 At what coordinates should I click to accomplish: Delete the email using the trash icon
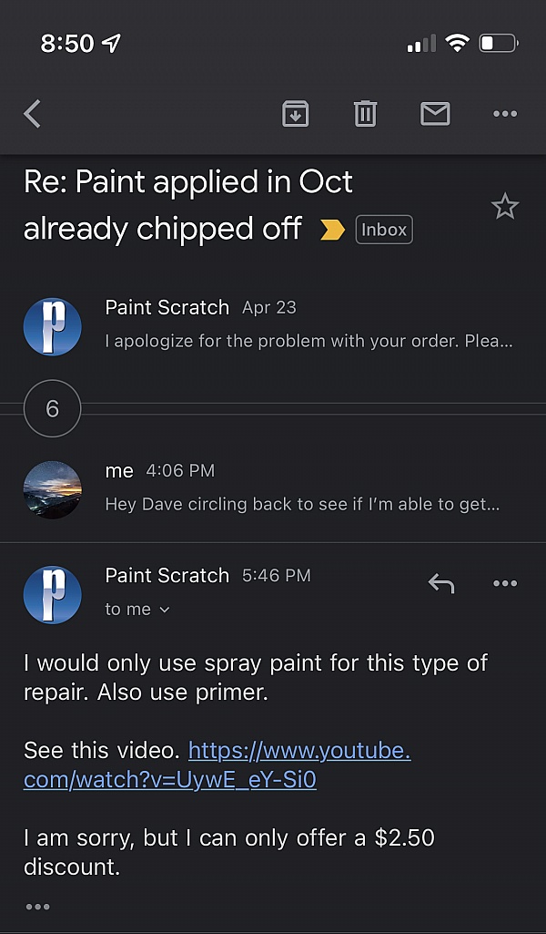click(365, 113)
